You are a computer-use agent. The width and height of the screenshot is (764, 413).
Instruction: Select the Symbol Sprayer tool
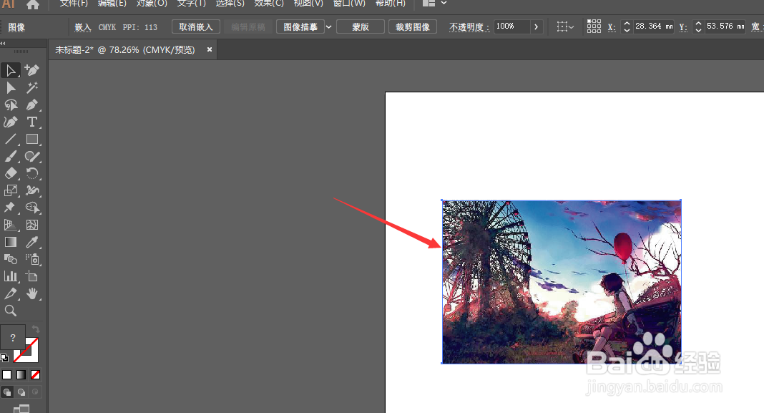[x=32, y=259]
